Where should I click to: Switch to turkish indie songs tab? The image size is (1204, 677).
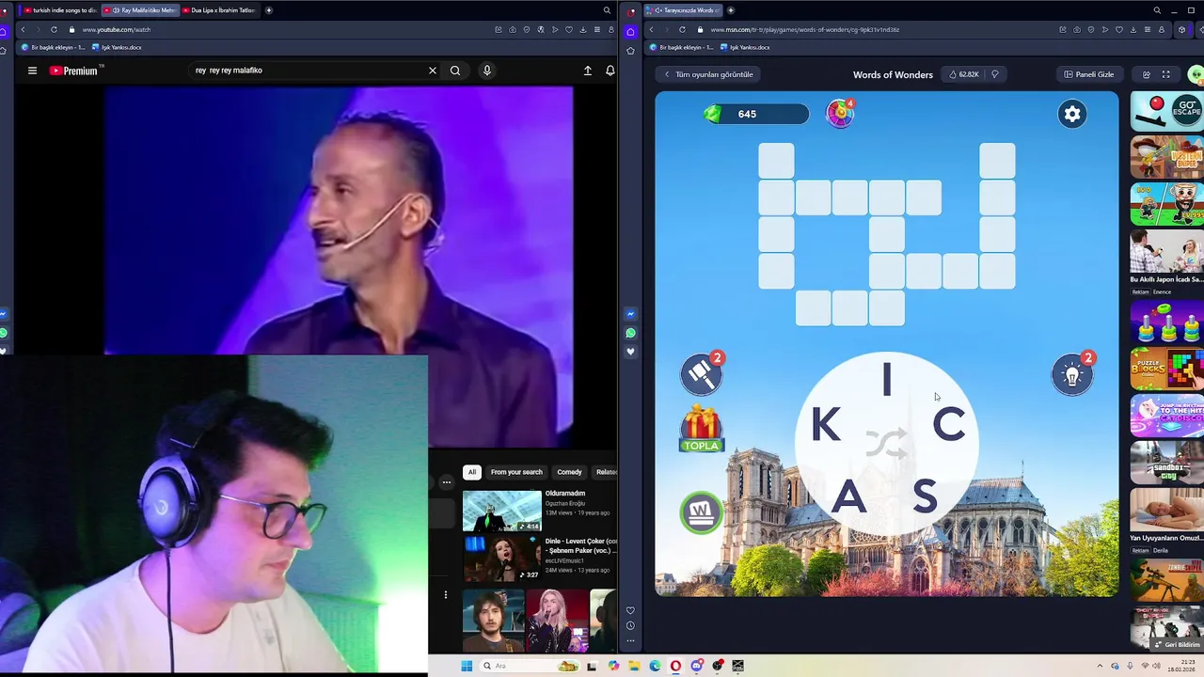click(58, 10)
